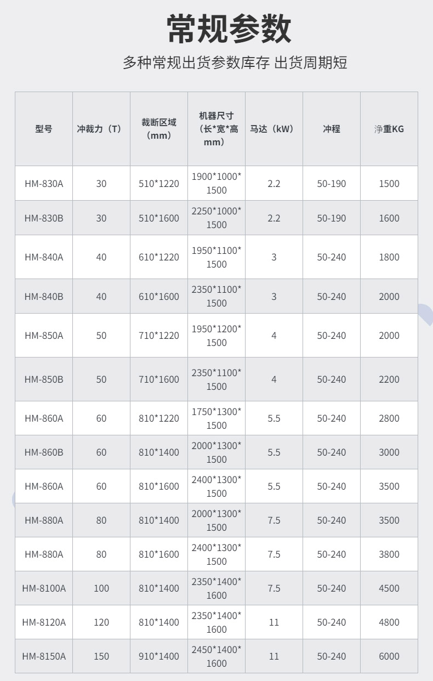Click the HM-8150A model cell

[x=44, y=656]
